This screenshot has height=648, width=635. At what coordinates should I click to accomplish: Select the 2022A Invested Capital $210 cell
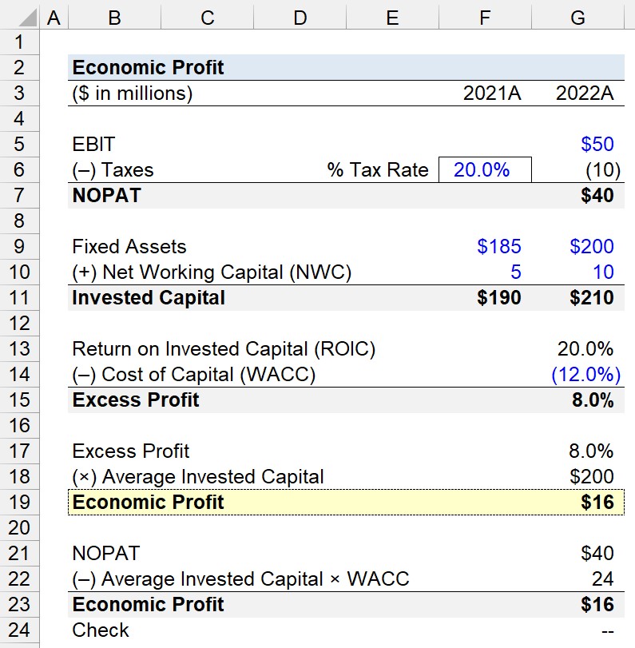coord(578,297)
